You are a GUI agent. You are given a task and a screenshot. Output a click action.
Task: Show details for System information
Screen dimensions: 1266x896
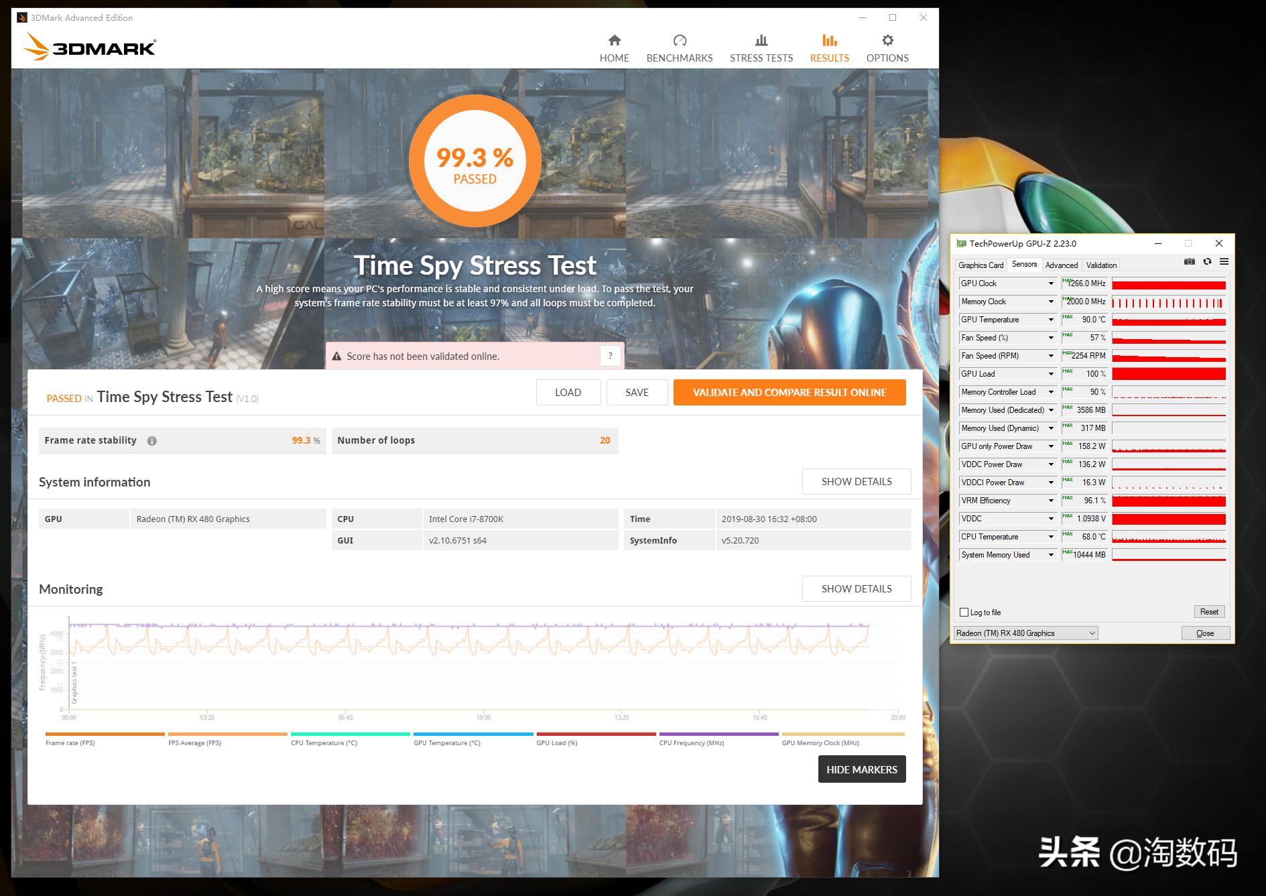(x=857, y=482)
